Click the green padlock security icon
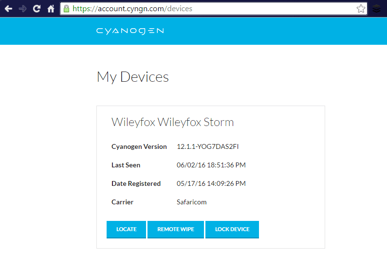This screenshot has height=272, width=387. pos(66,9)
